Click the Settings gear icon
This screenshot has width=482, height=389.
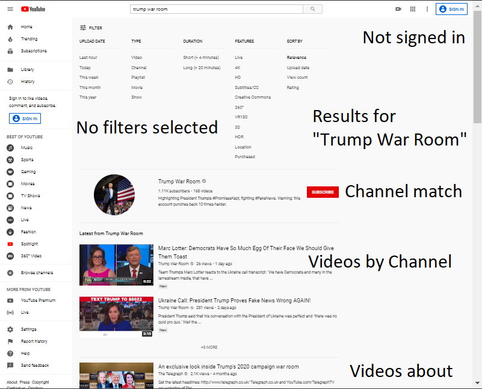pos(10,329)
